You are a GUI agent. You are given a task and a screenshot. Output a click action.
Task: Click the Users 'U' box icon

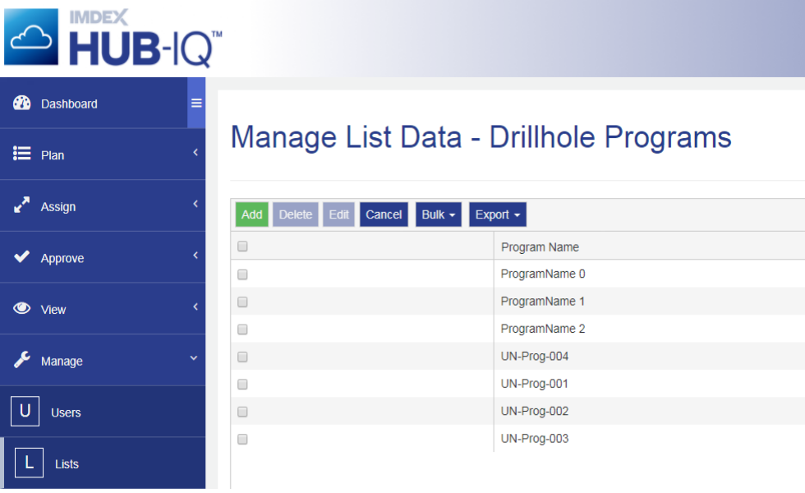(25, 412)
